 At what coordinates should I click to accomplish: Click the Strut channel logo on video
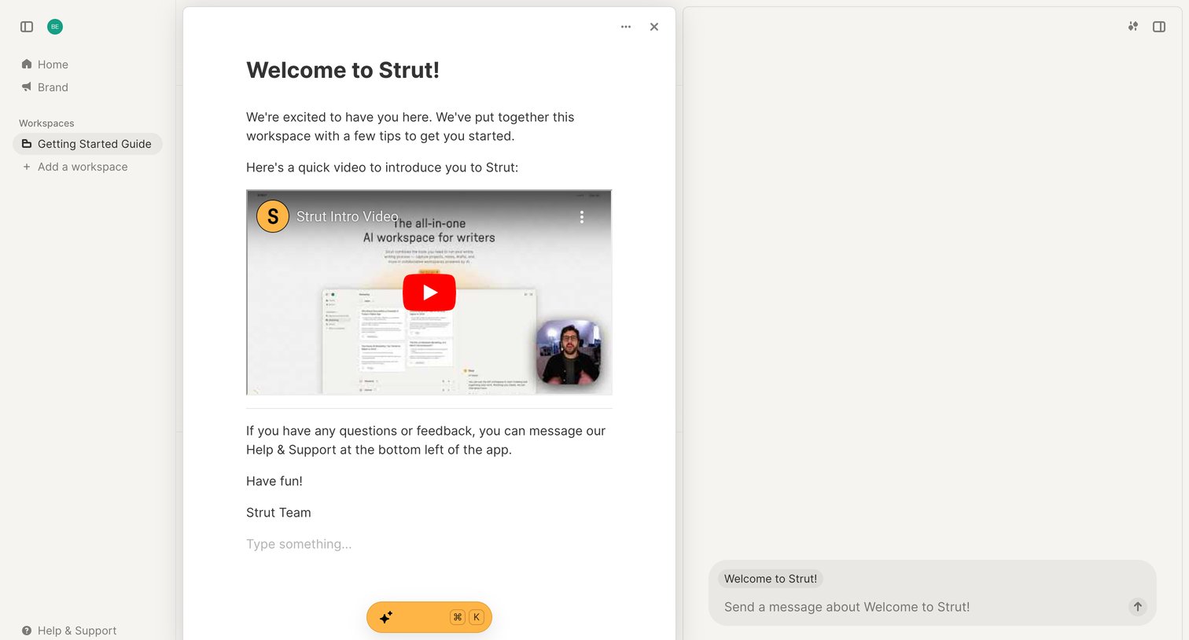pyautogui.click(x=273, y=216)
